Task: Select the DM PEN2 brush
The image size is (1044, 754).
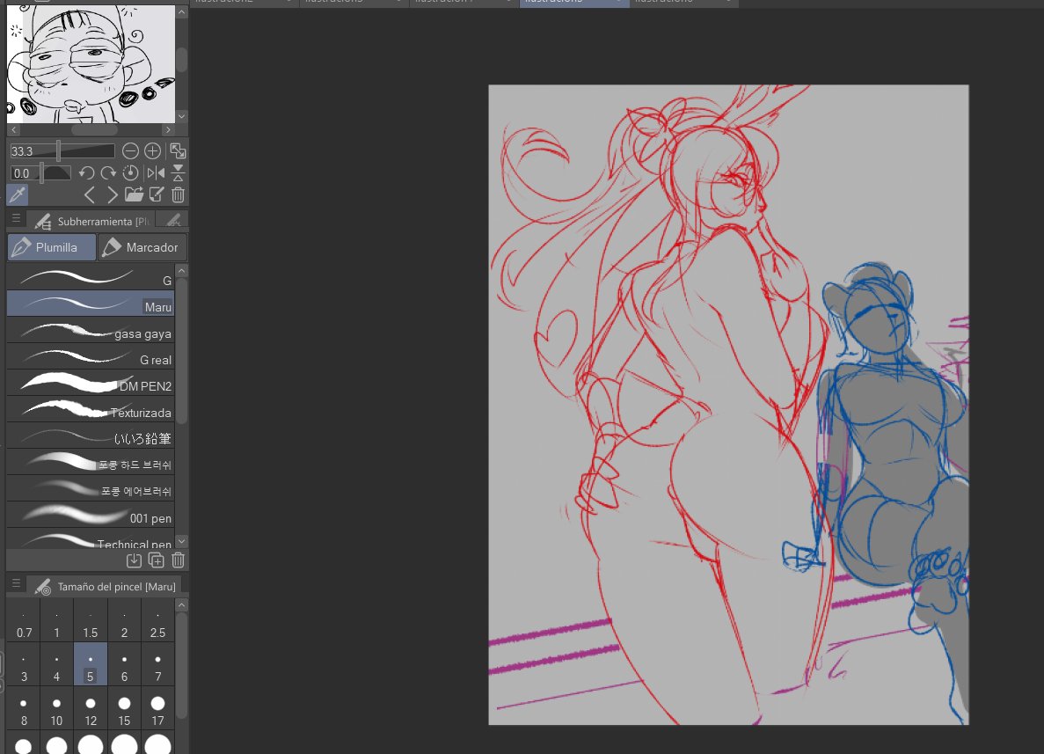Action: 91,383
